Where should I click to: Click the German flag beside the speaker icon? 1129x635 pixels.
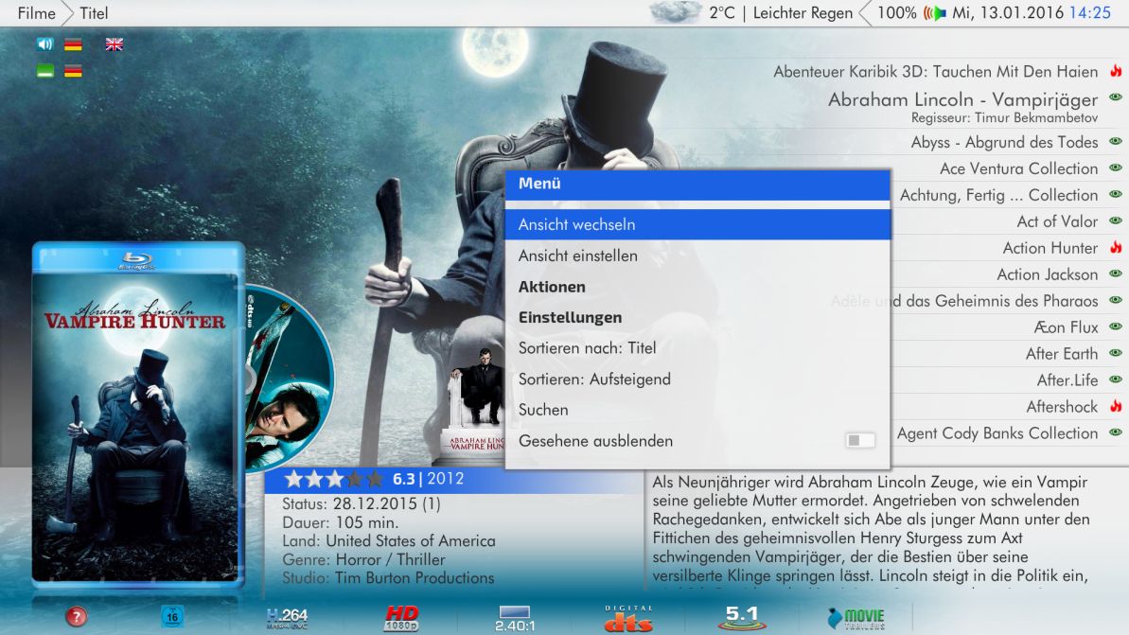click(73, 44)
